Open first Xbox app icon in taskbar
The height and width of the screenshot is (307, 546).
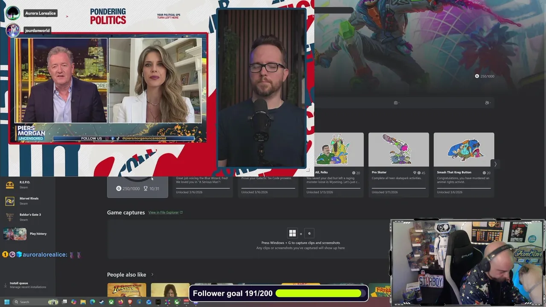pyautogui.click(x=111, y=302)
